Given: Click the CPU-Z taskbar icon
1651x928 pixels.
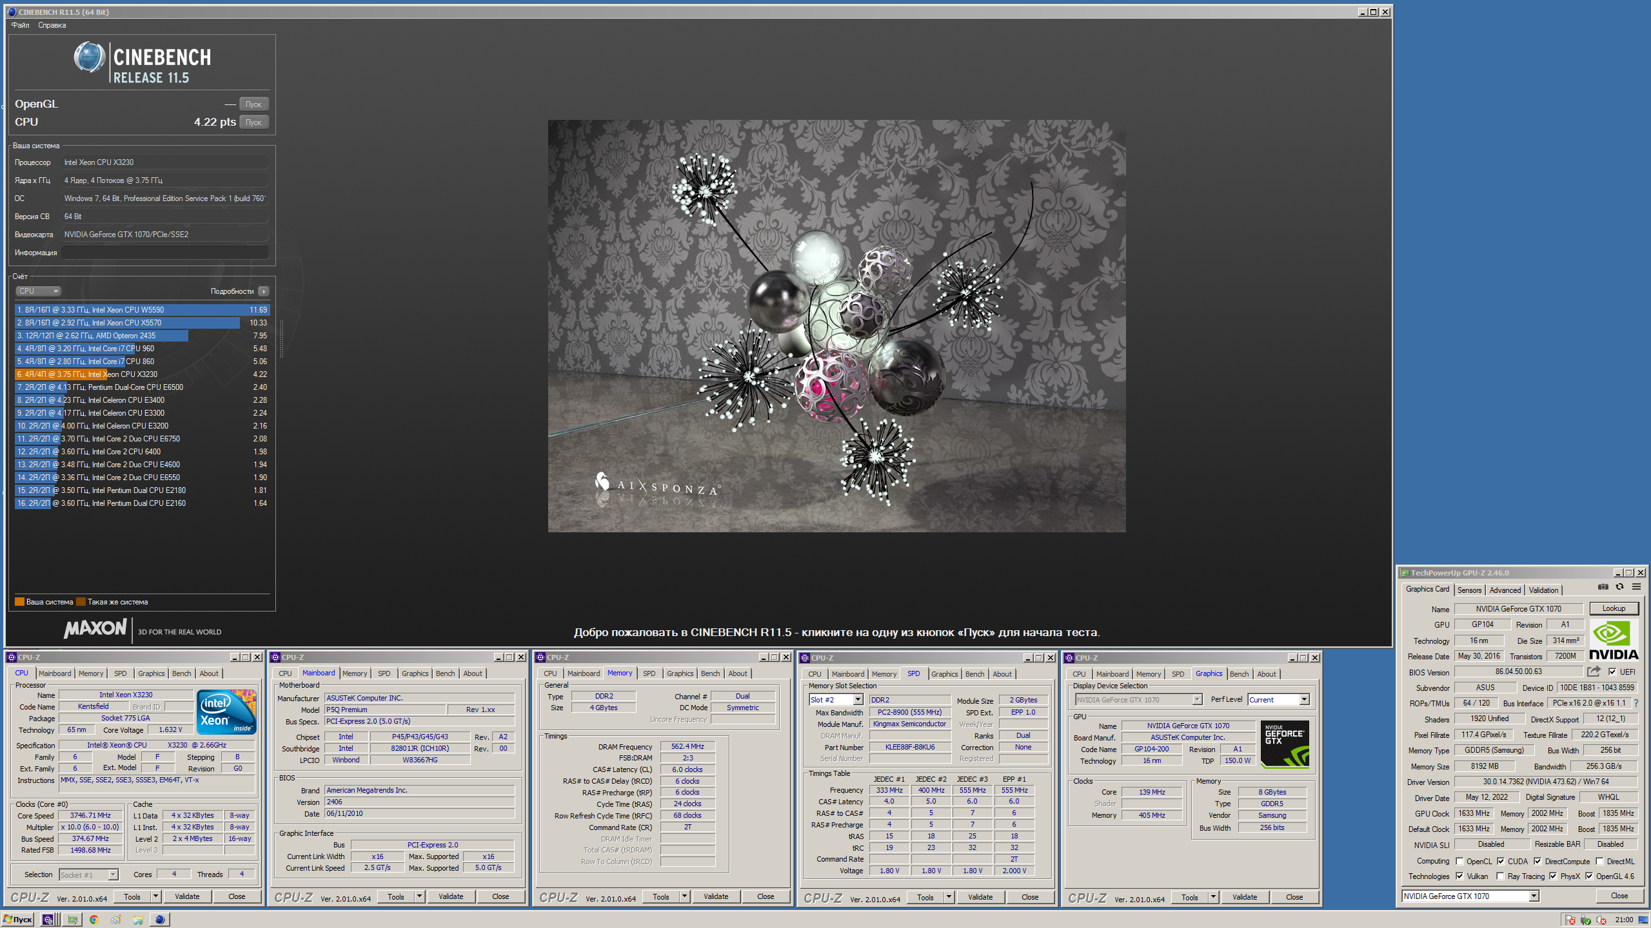Looking at the screenshot, I should [x=48, y=920].
